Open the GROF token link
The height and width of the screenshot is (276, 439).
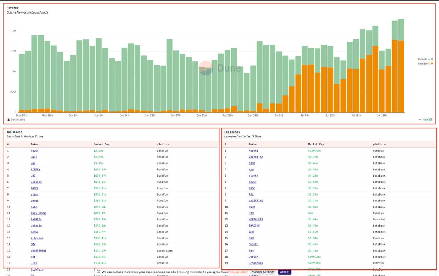point(252,188)
